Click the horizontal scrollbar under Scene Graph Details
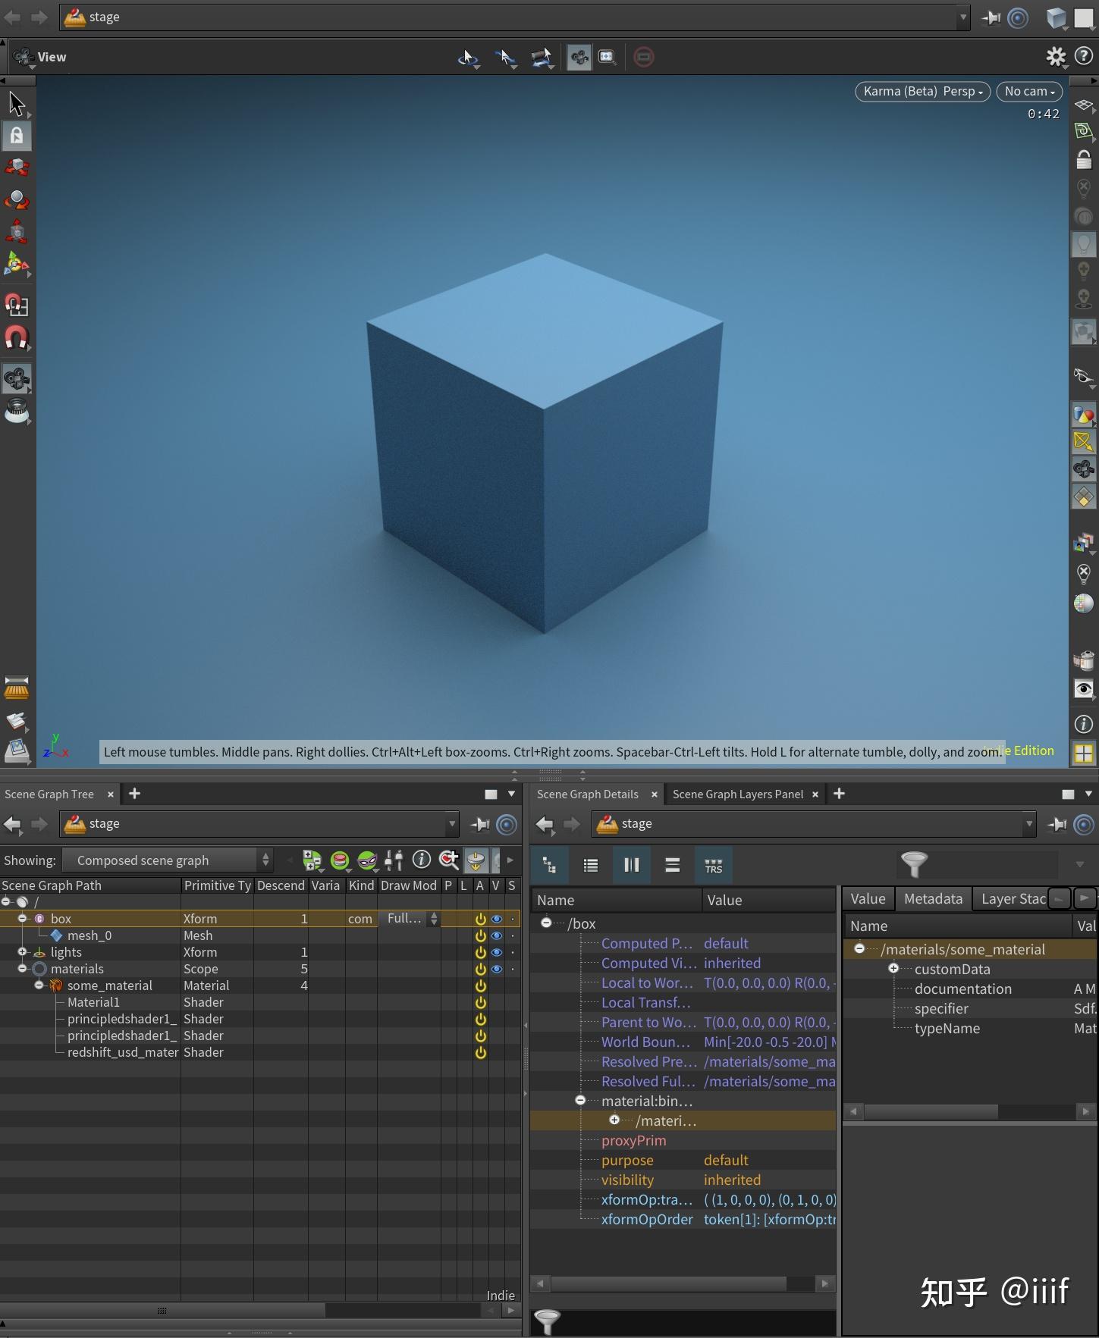The height and width of the screenshot is (1338, 1099). (x=669, y=1283)
